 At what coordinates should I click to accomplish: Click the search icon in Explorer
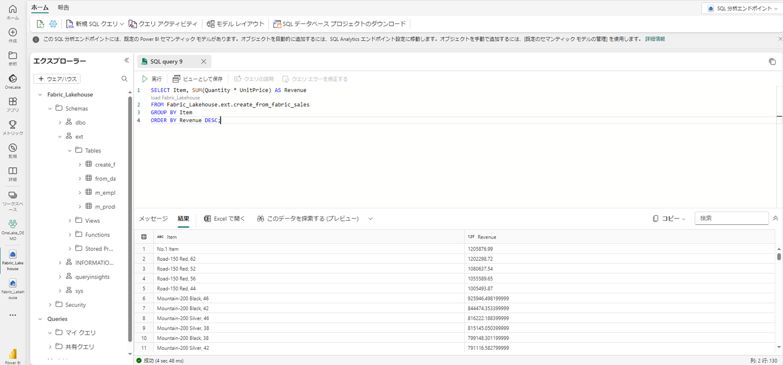[125, 79]
